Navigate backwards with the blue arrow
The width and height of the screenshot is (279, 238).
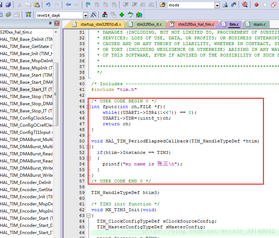pyautogui.click(x=68, y=5)
